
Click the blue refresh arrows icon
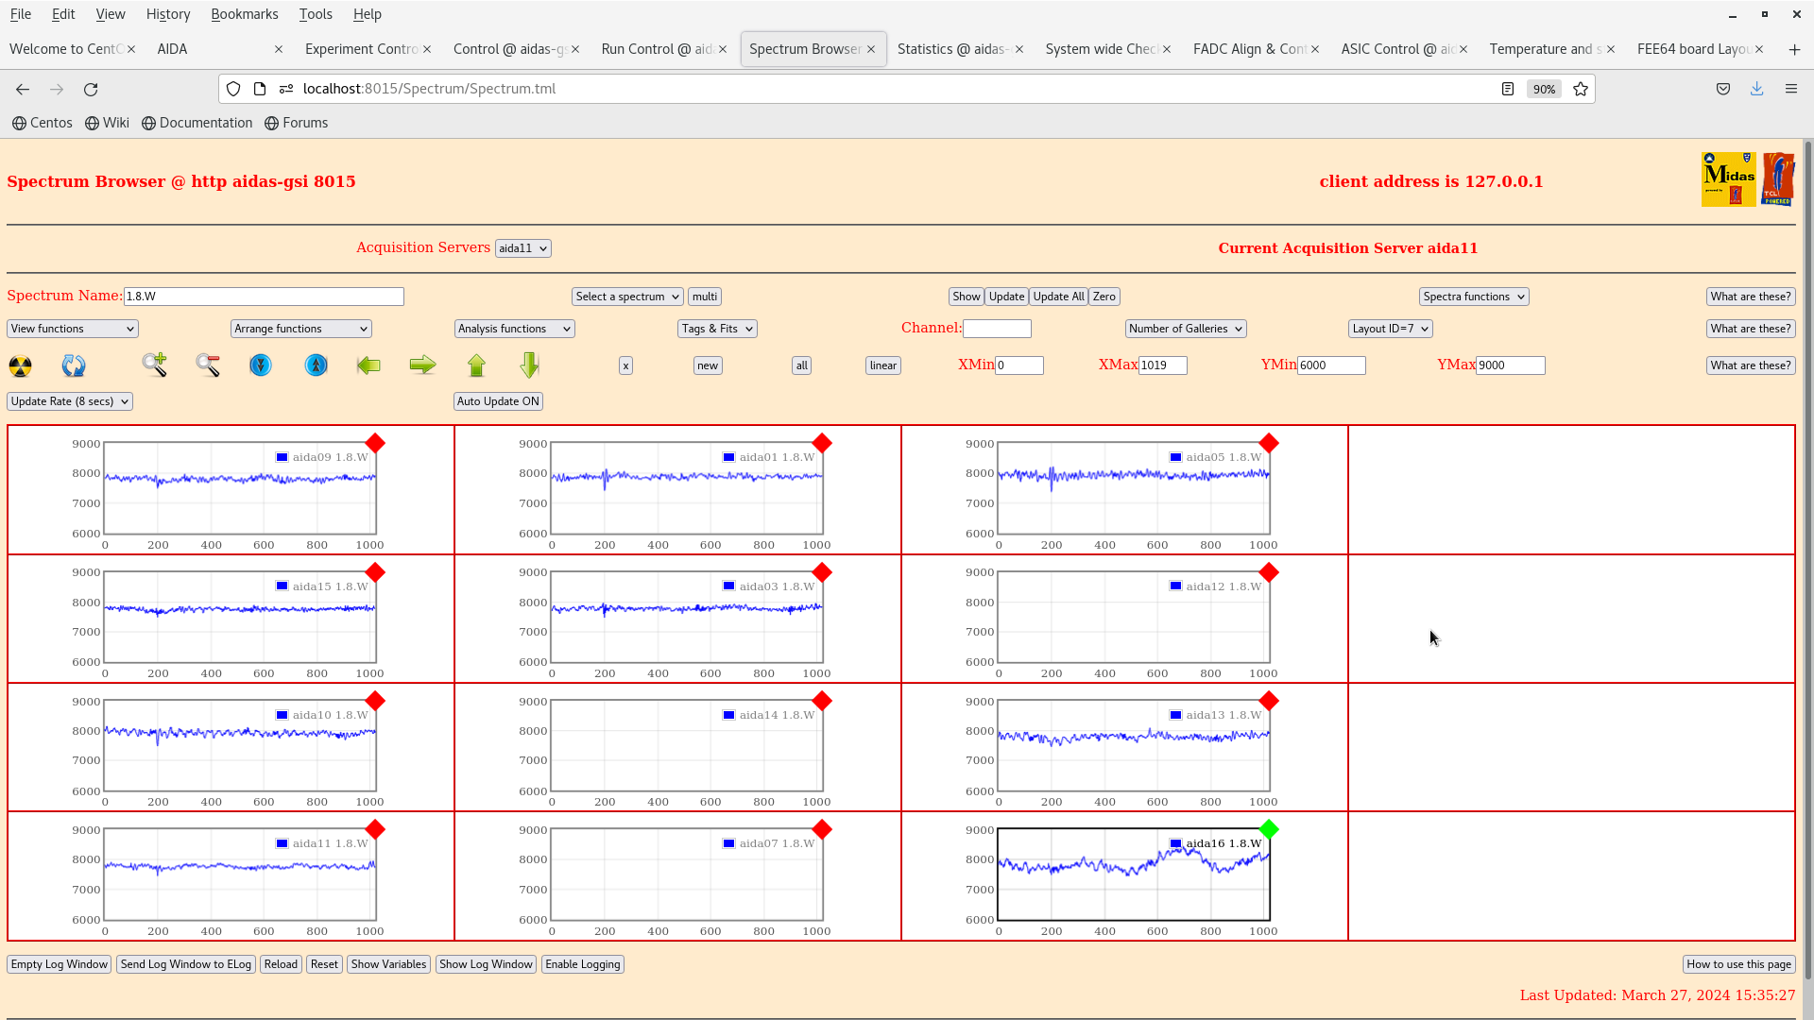click(x=74, y=365)
